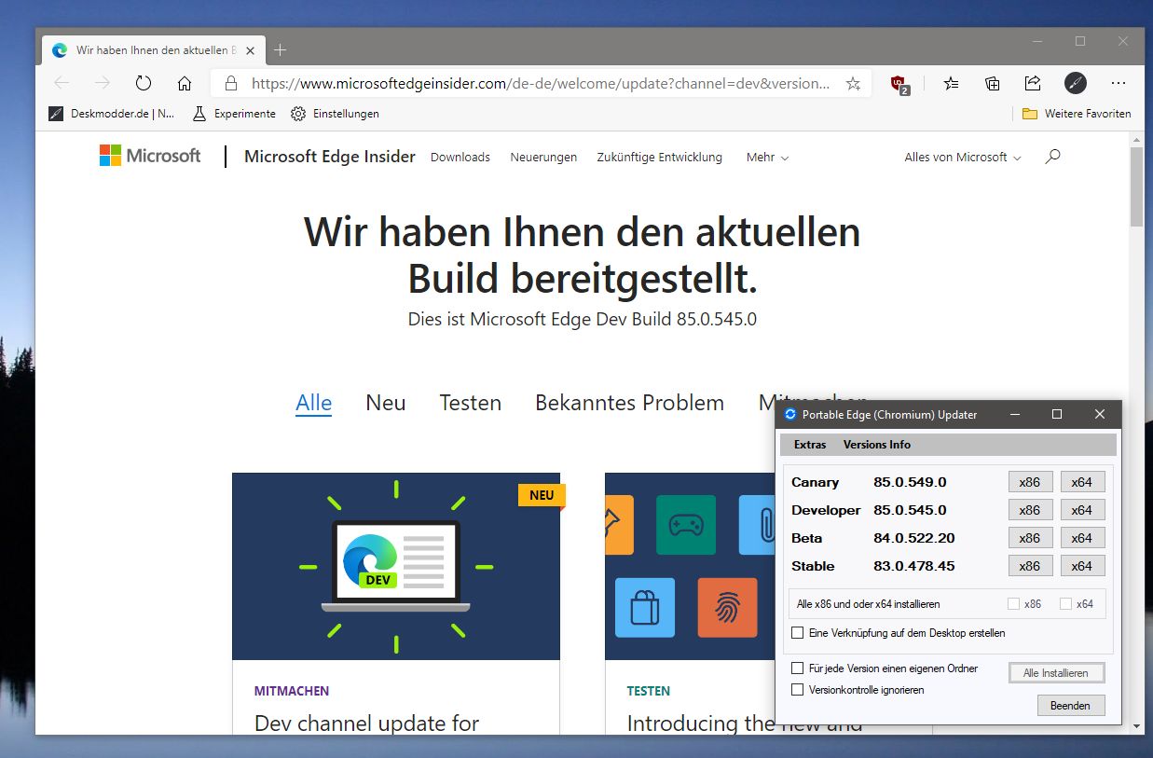Click the scrollbar down arrow
Screen dimensions: 1153x758
[x=1136, y=725]
